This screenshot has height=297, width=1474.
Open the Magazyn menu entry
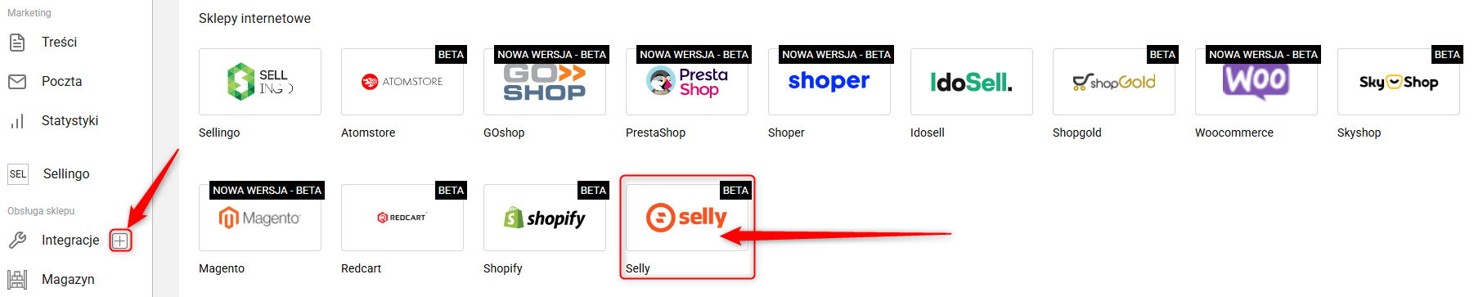(68, 280)
